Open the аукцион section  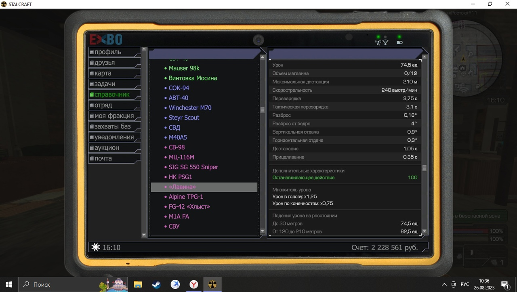(114, 148)
